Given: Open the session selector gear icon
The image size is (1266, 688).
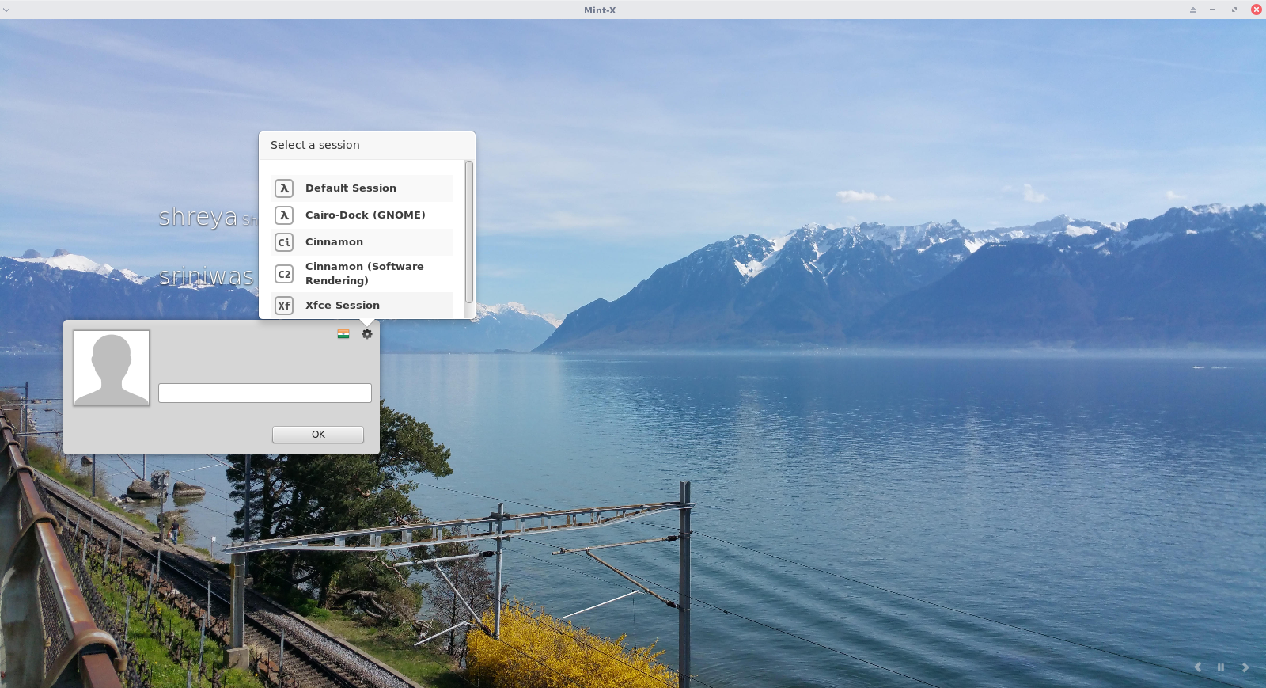Looking at the screenshot, I should point(367,334).
